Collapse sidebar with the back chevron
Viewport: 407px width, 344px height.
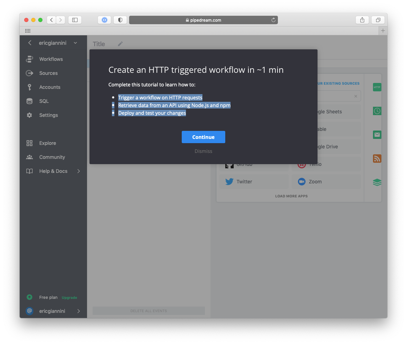tap(30, 43)
